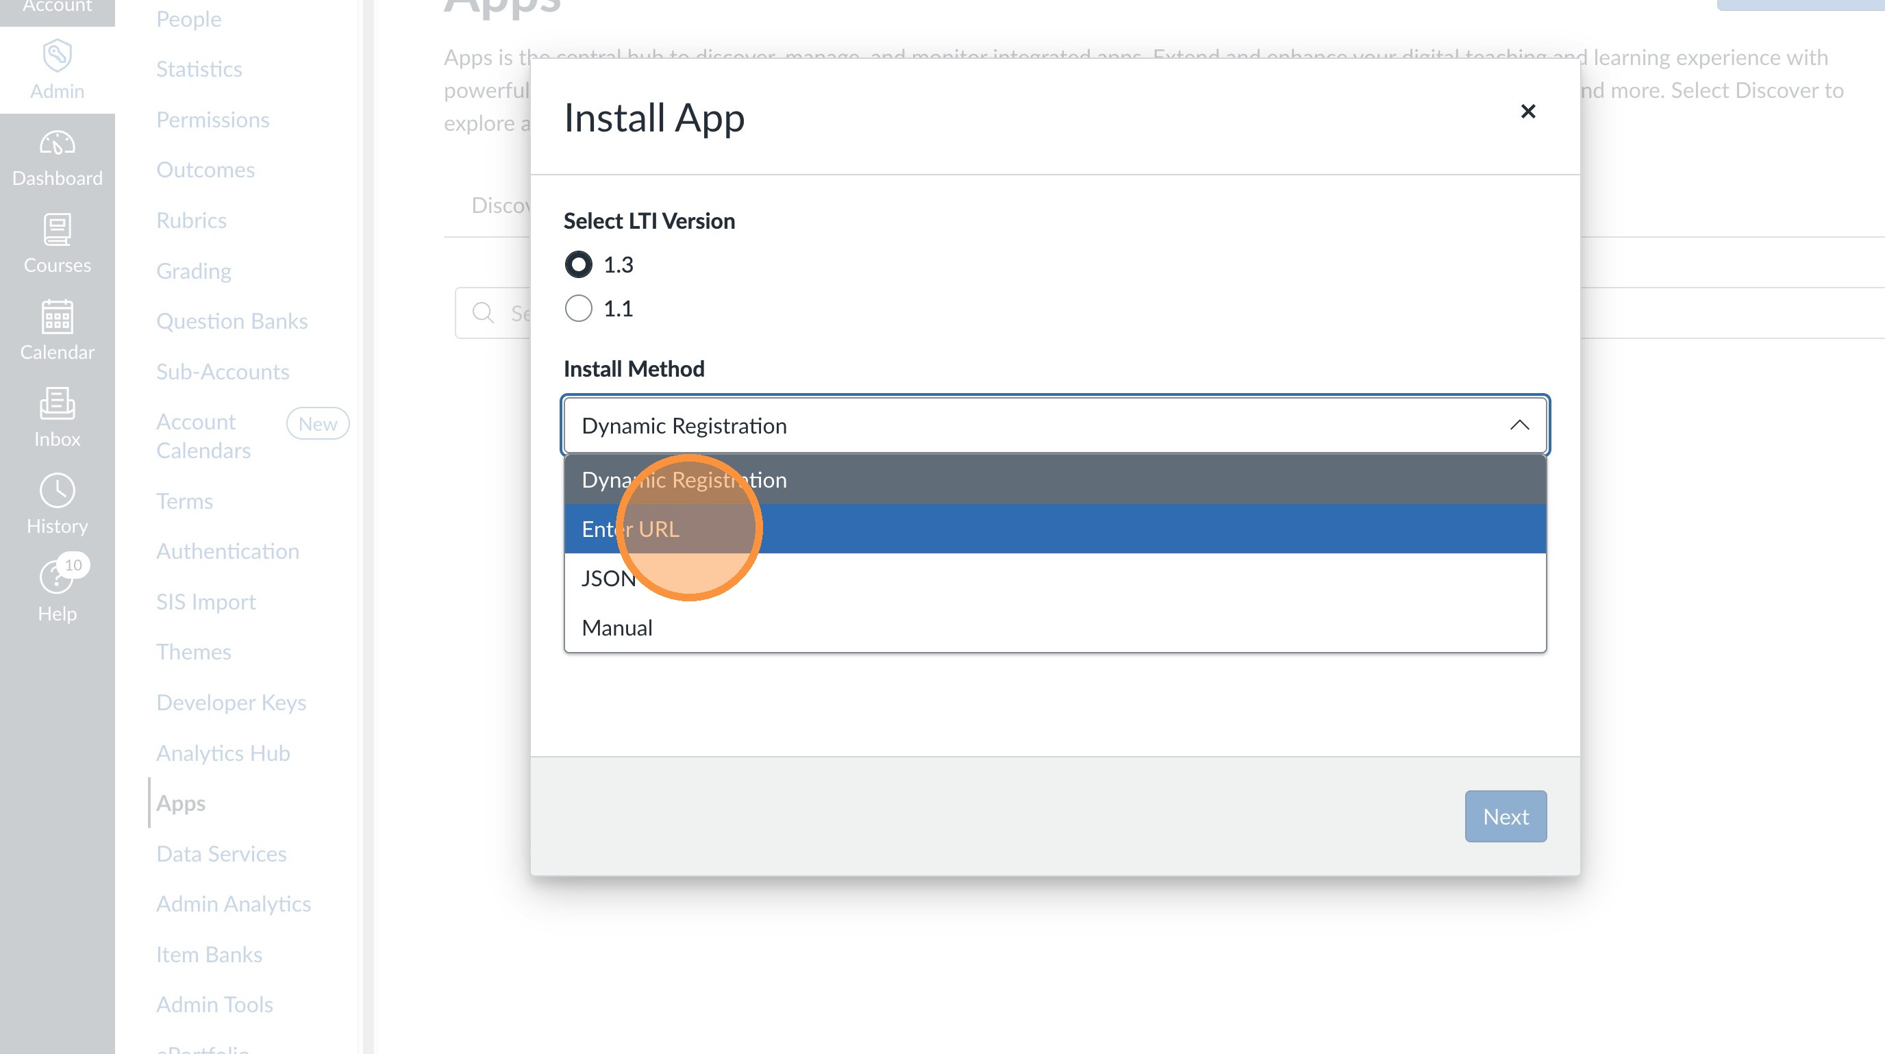Open Developer Keys in admin menu
Screen dimensions: 1885x1054
(x=232, y=702)
